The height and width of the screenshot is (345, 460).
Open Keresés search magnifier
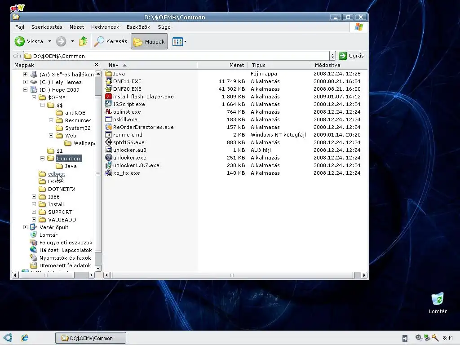click(99, 41)
